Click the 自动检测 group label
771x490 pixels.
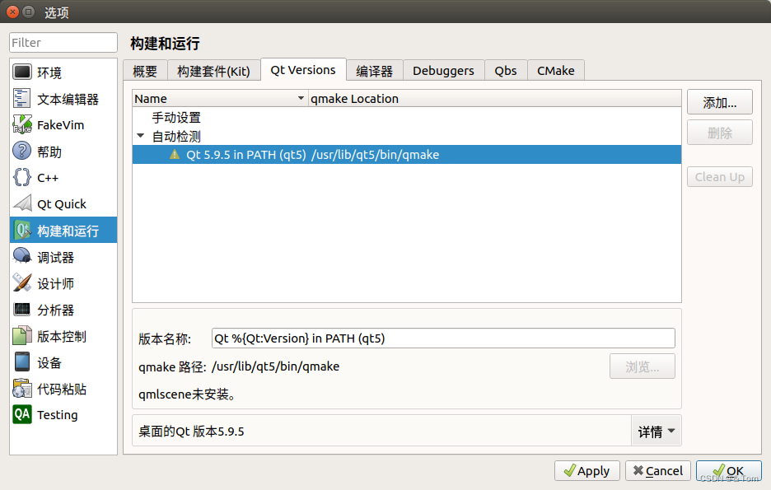(176, 136)
